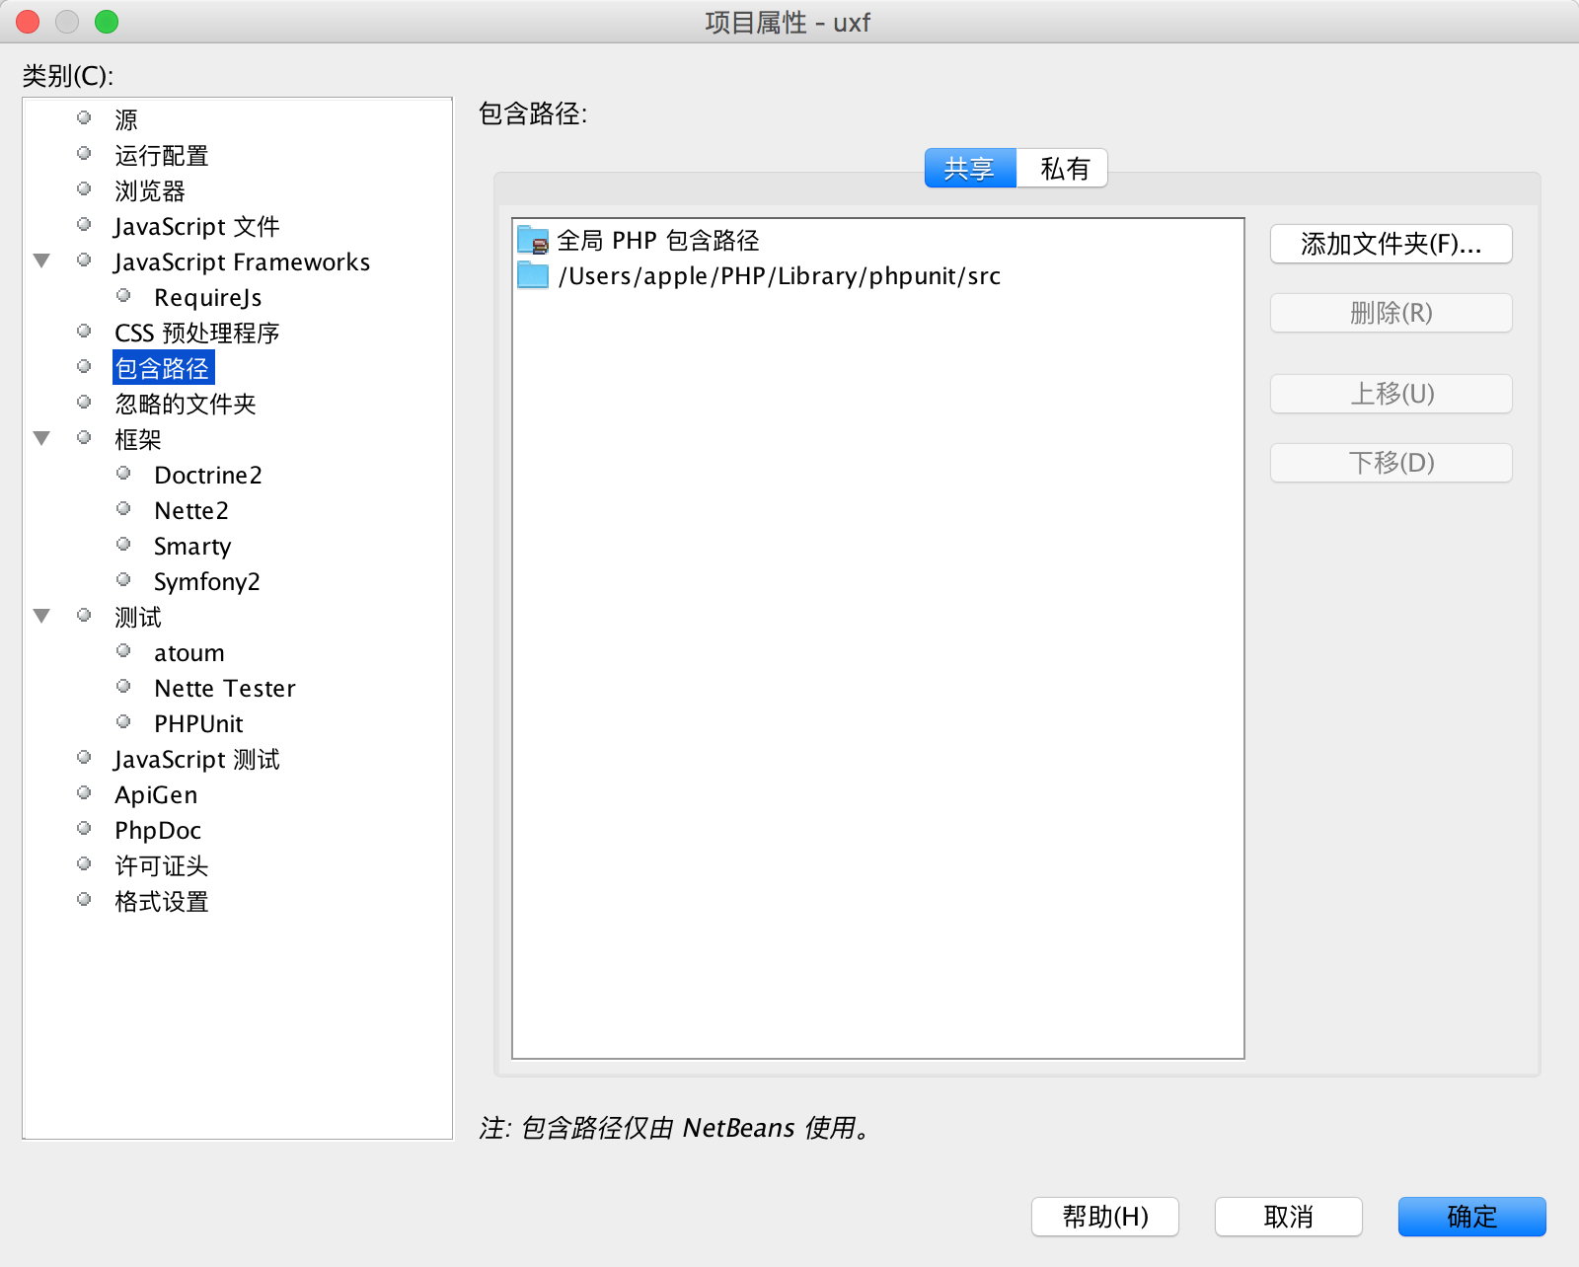The width and height of the screenshot is (1579, 1267).
Task: Click the bullet icon beside JavaScript 文件
Action: click(84, 224)
